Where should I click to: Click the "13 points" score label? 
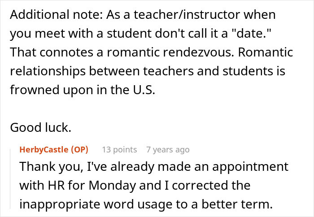coord(119,149)
